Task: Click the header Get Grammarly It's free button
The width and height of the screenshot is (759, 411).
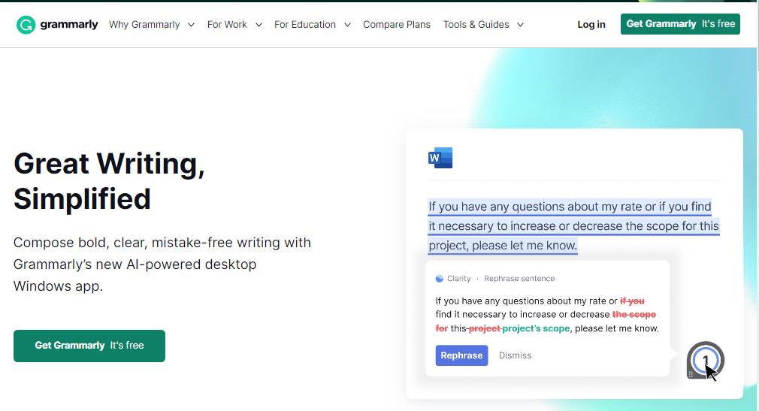Action: click(680, 24)
